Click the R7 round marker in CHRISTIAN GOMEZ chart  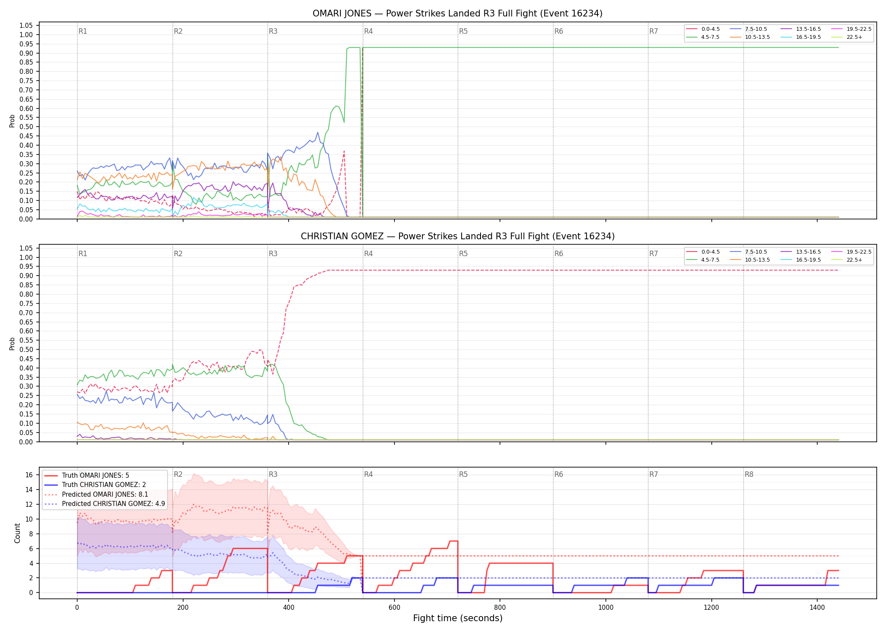click(654, 254)
